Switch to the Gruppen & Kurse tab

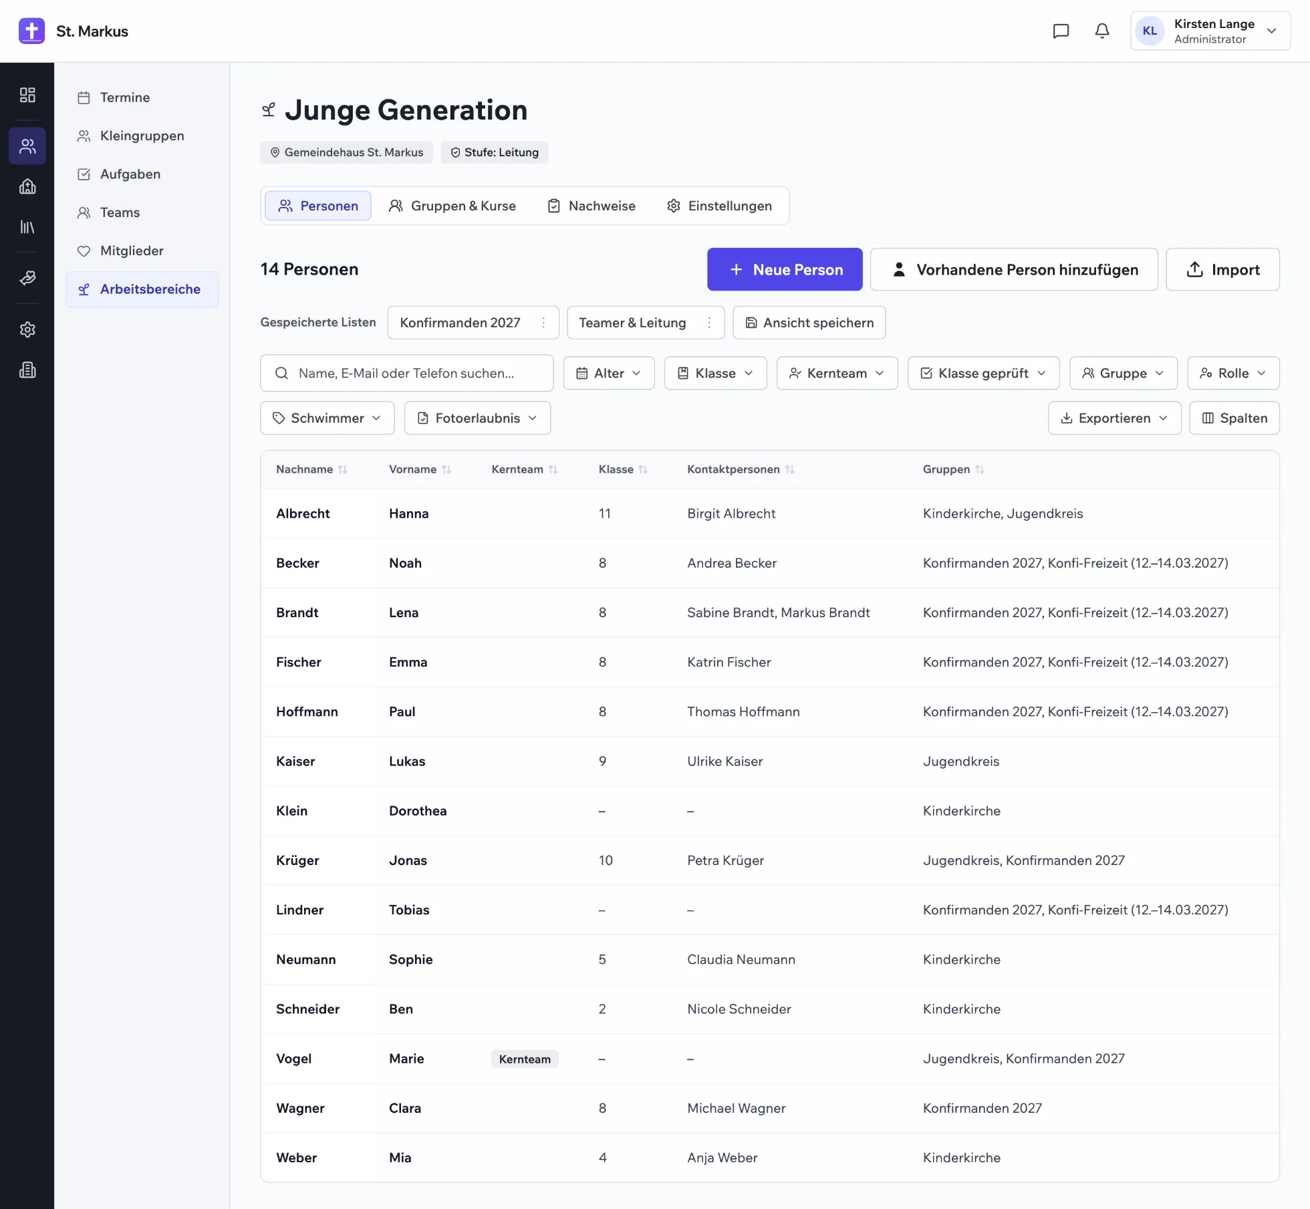(x=452, y=206)
